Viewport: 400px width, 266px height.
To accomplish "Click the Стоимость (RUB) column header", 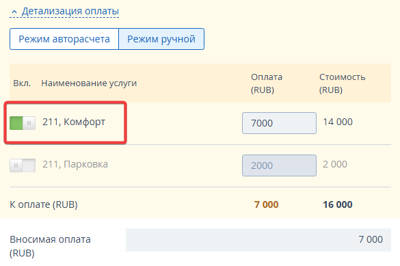I will click(342, 83).
